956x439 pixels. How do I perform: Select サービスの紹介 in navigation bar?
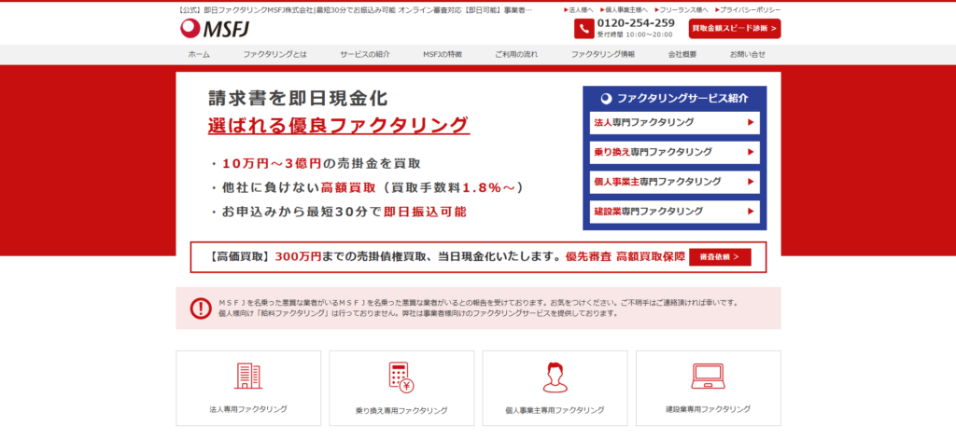365,54
